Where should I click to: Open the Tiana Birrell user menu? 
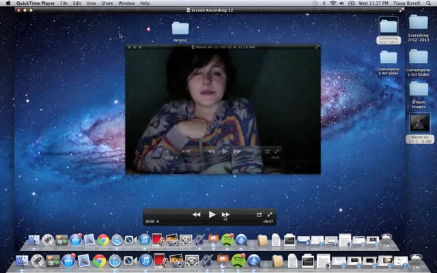[407, 3]
